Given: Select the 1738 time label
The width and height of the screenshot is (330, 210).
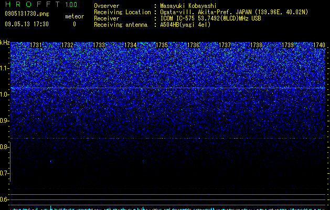Looking at the screenshot, I should (x=257, y=45).
